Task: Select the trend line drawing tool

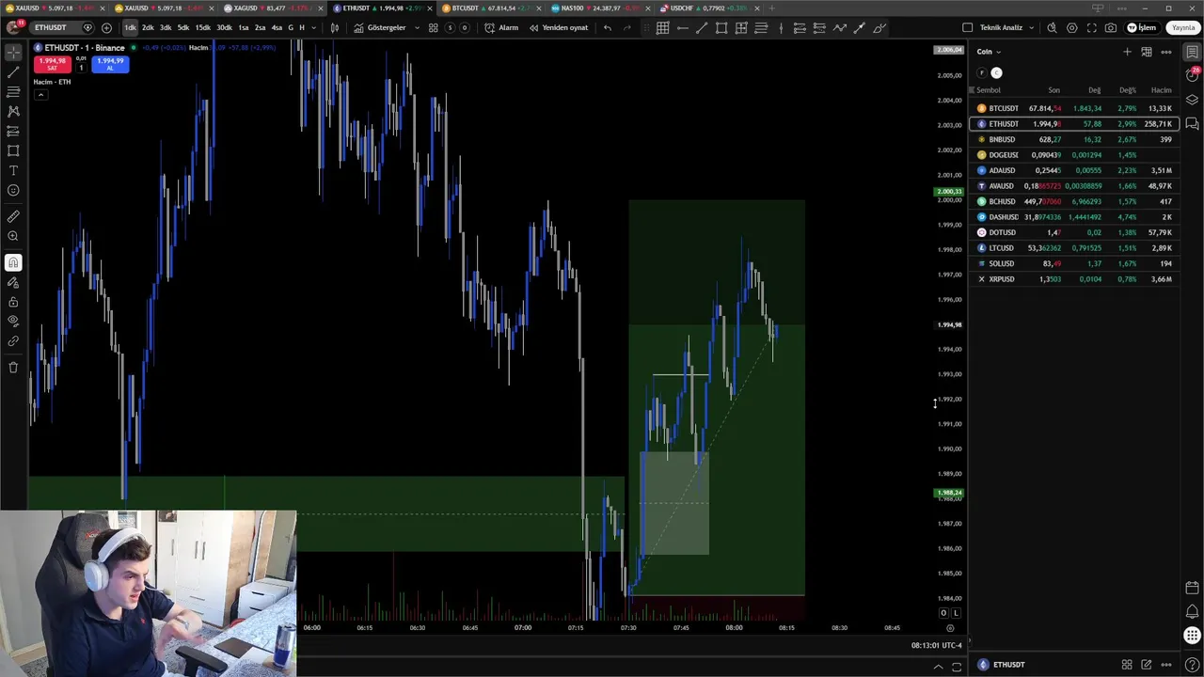Action: [13, 72]
